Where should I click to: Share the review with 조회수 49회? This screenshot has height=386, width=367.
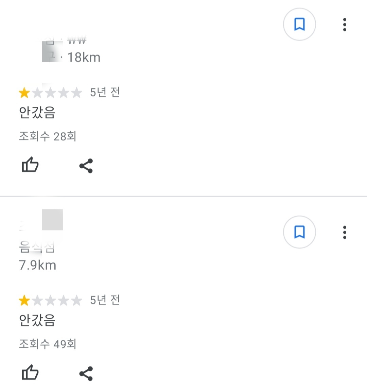86,373
